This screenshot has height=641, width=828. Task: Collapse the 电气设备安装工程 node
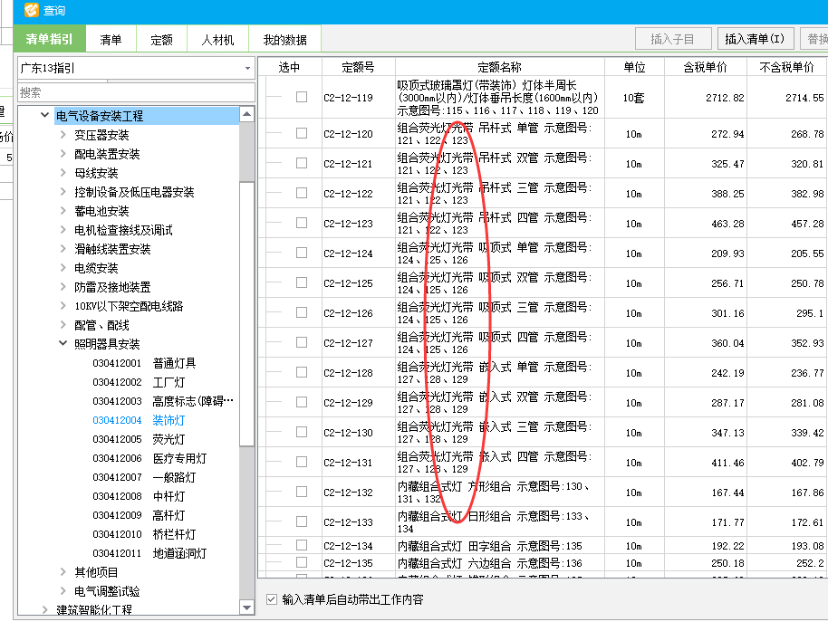(x=45, y=115)
